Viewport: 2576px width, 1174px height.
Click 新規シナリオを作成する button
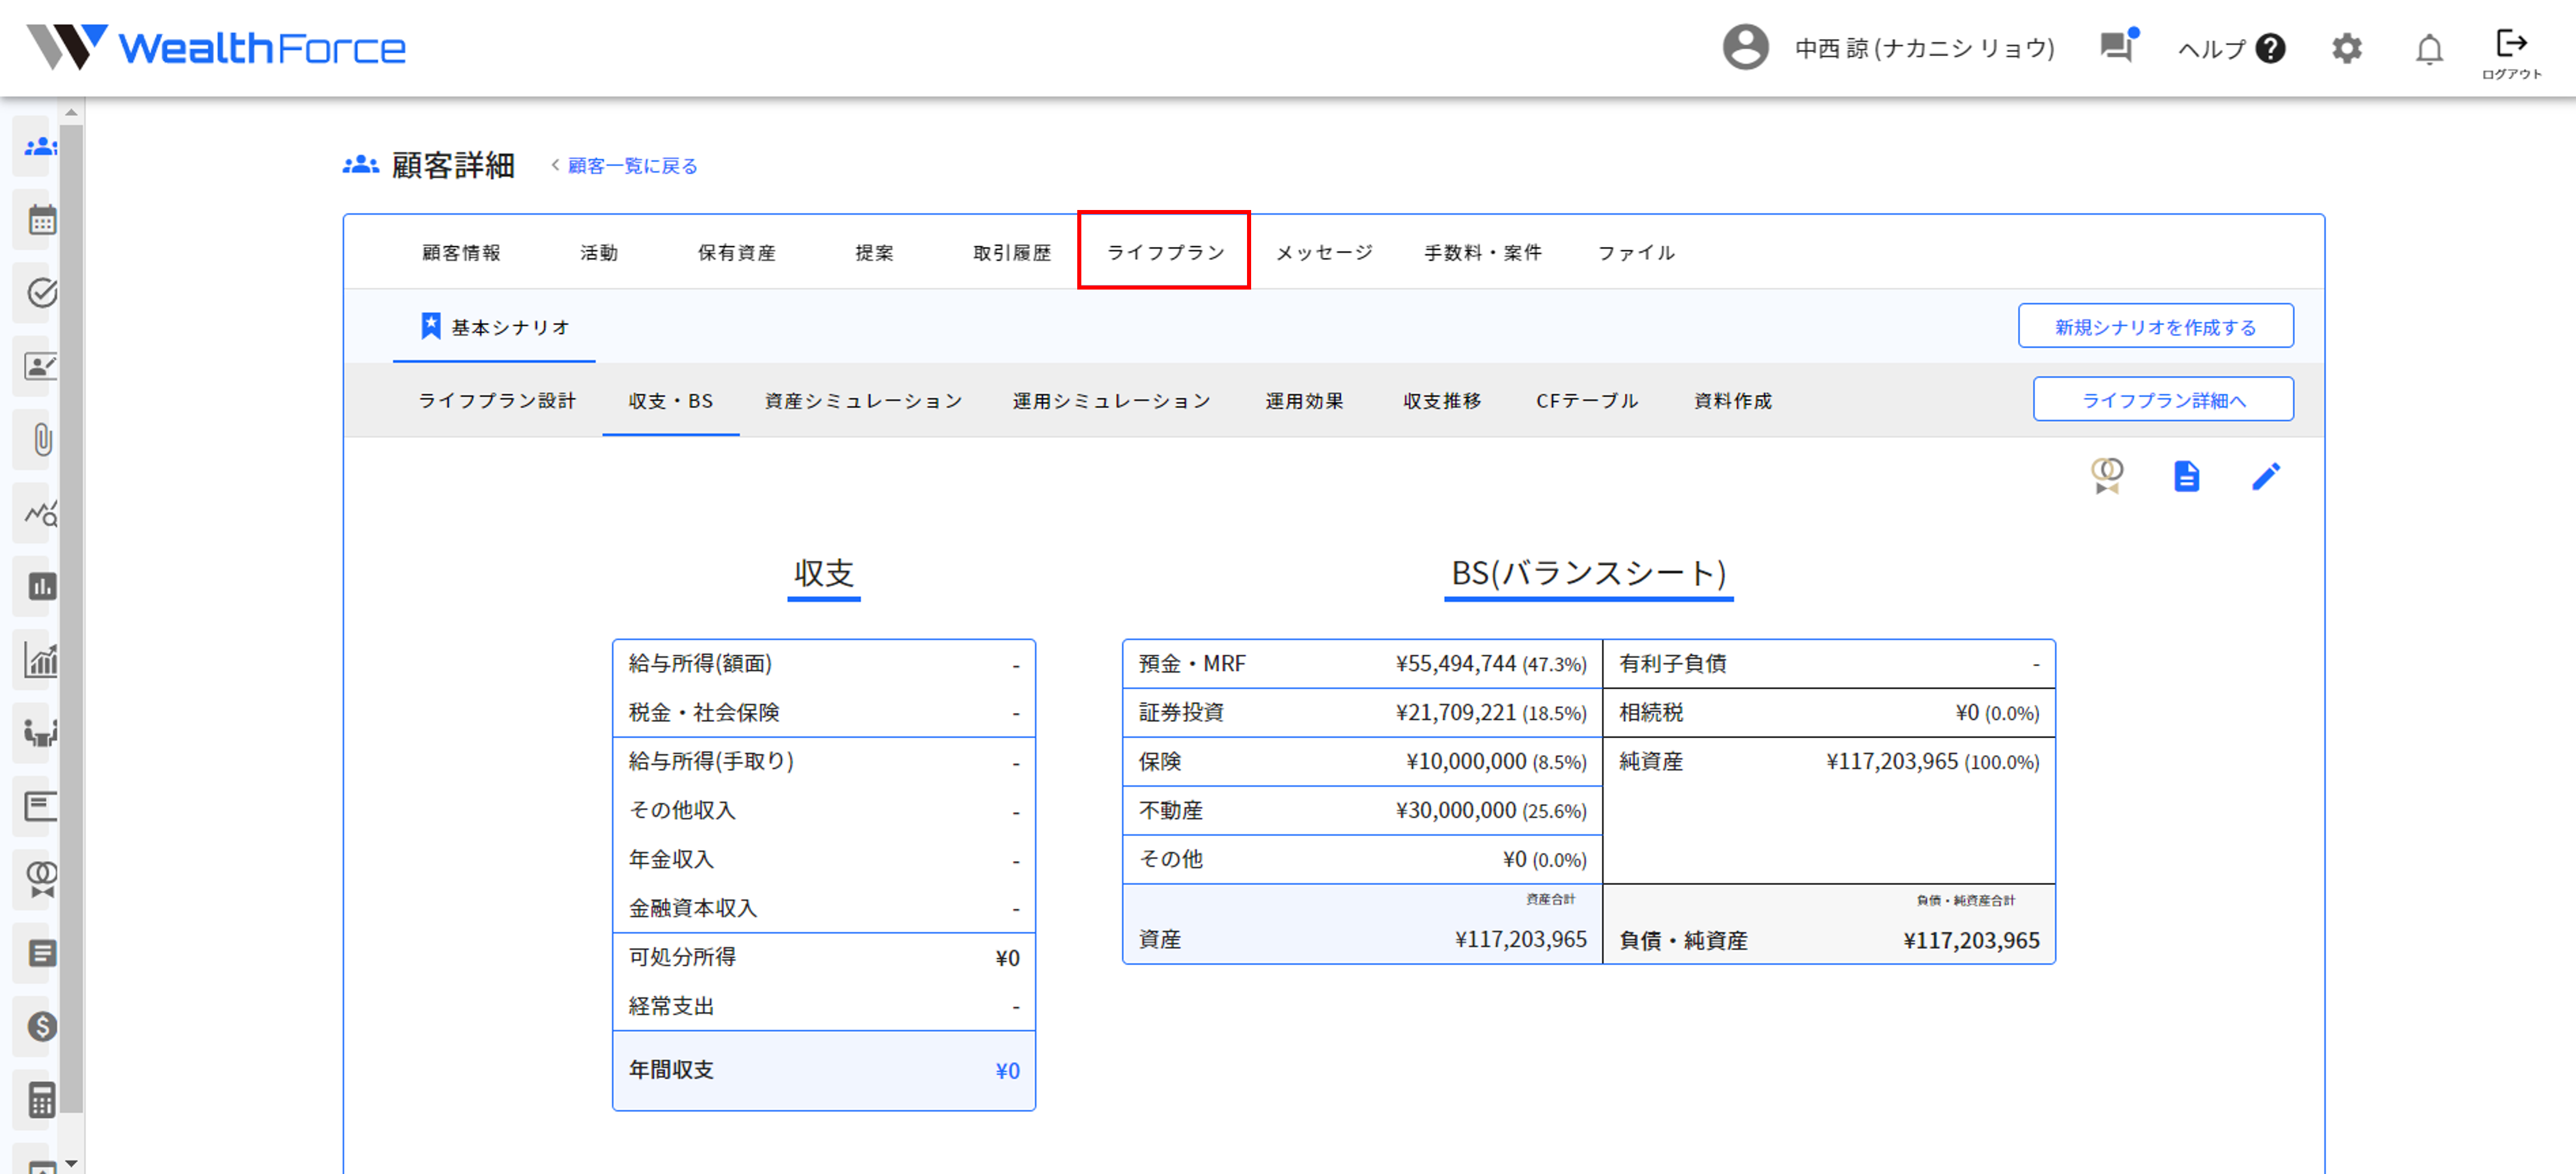pos(2155,326)
